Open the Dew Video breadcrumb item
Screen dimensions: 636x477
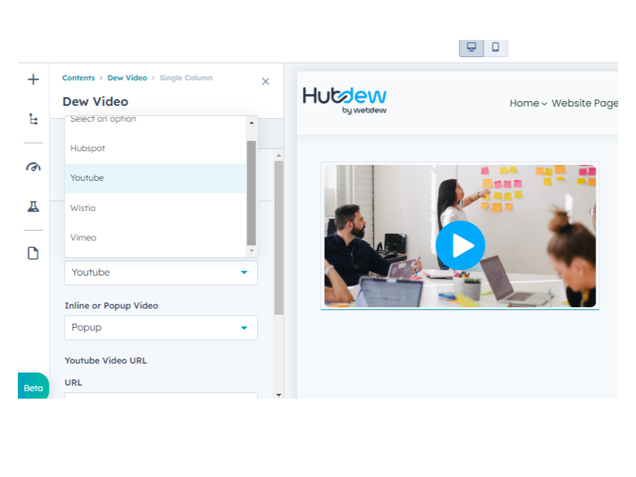pyautogui.click(x=127, y=78)
